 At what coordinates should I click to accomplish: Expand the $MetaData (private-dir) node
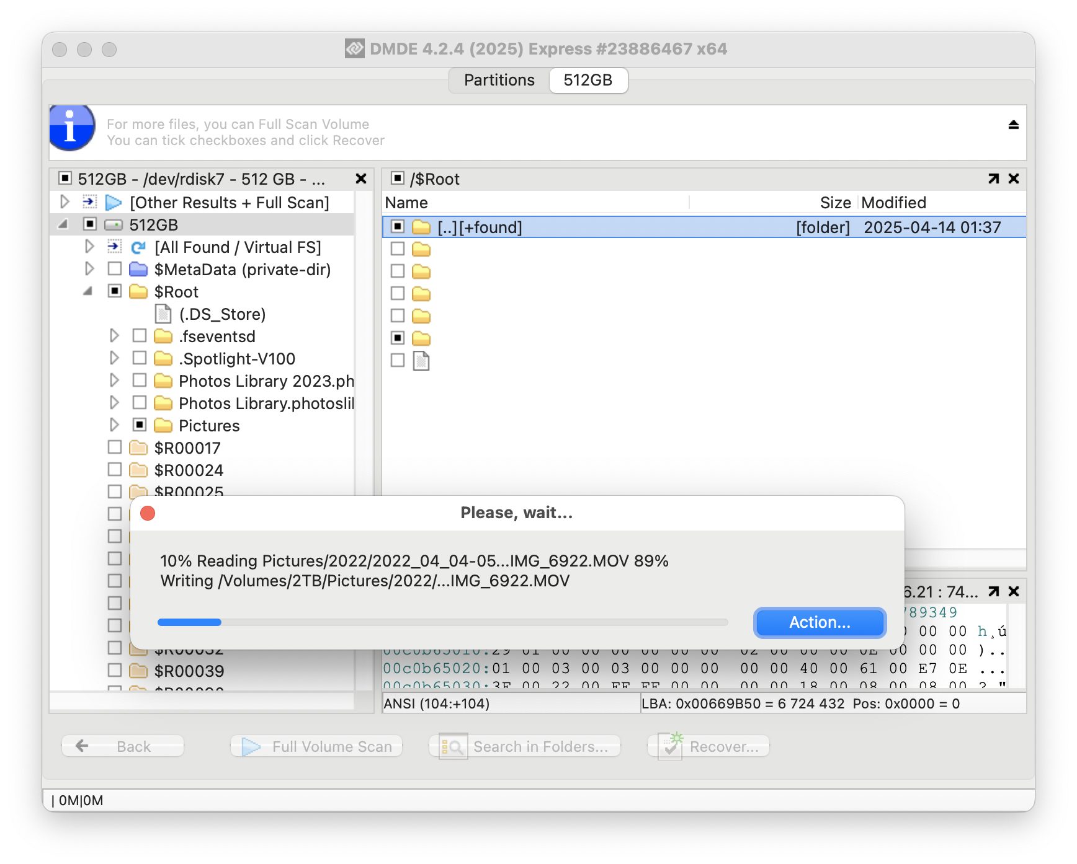coord(89,268)
